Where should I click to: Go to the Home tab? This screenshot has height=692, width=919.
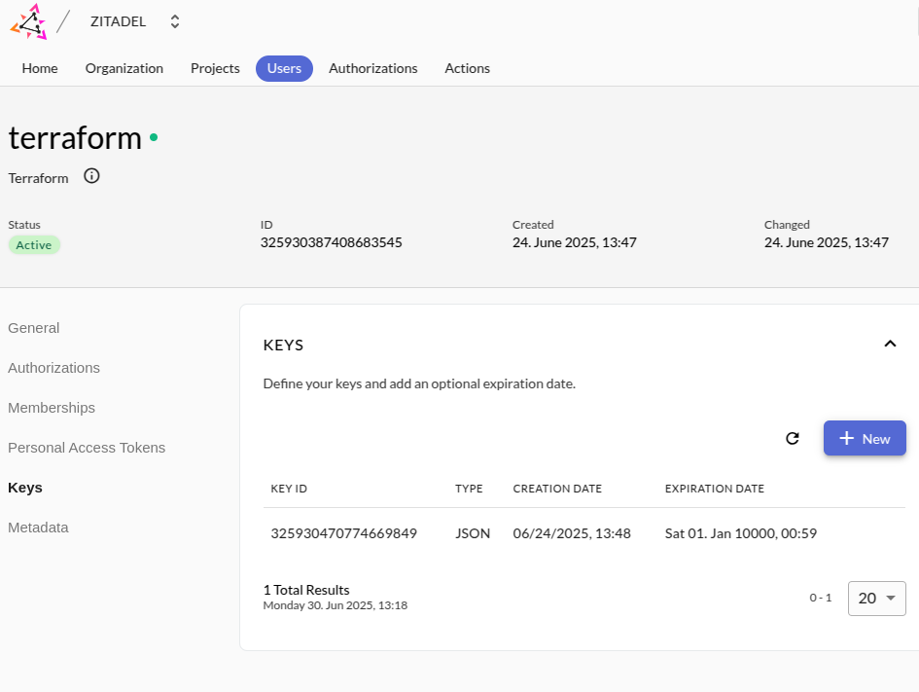click(40, 68)
